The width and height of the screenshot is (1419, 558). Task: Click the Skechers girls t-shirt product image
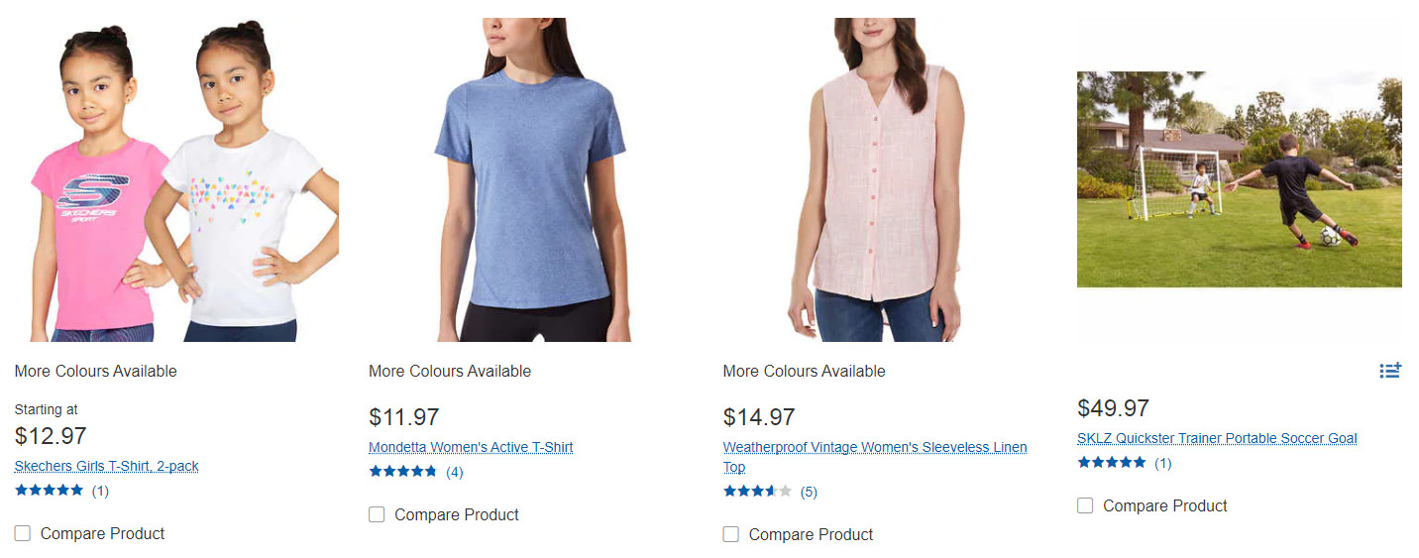click(x=176, y=180)
